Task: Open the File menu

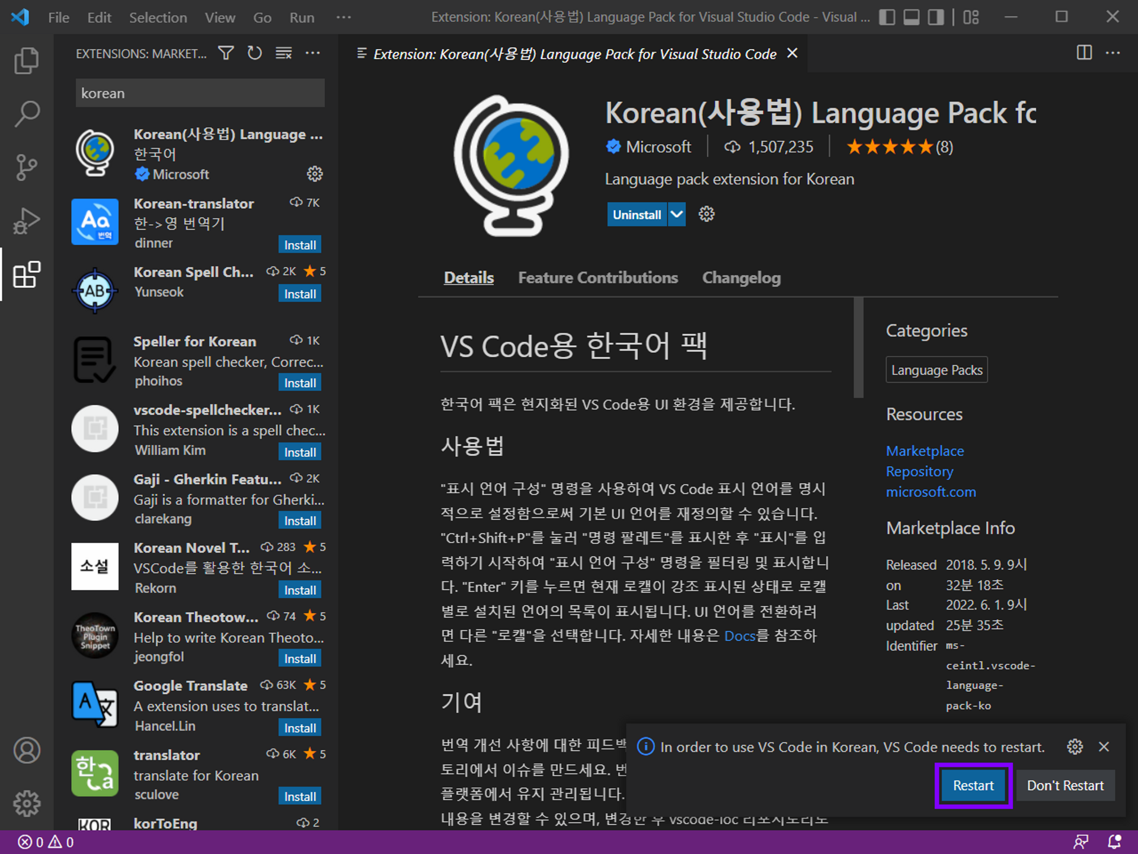Action: click(59, 17)
